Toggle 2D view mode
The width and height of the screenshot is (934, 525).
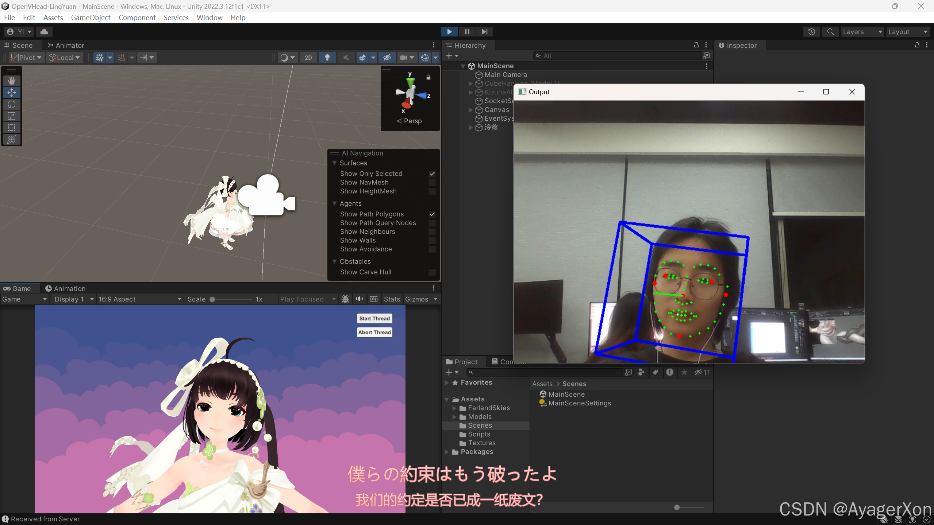(308, 58)
